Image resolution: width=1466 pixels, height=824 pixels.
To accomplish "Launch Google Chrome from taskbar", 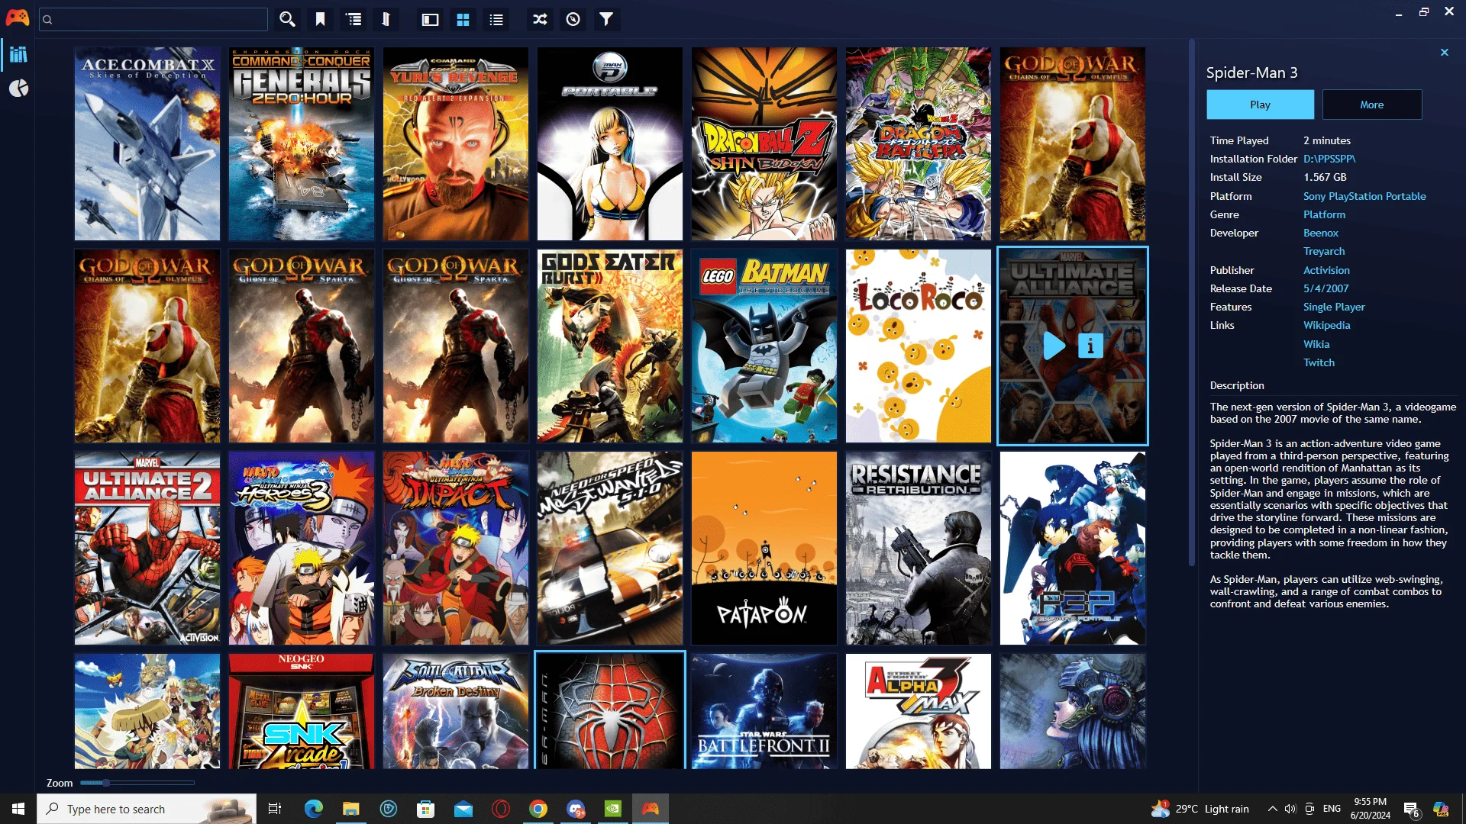I will point(538,809).
